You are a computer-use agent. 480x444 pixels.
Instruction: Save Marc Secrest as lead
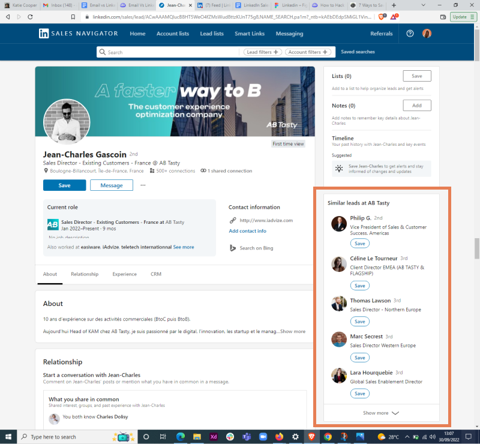pos(359,358)
